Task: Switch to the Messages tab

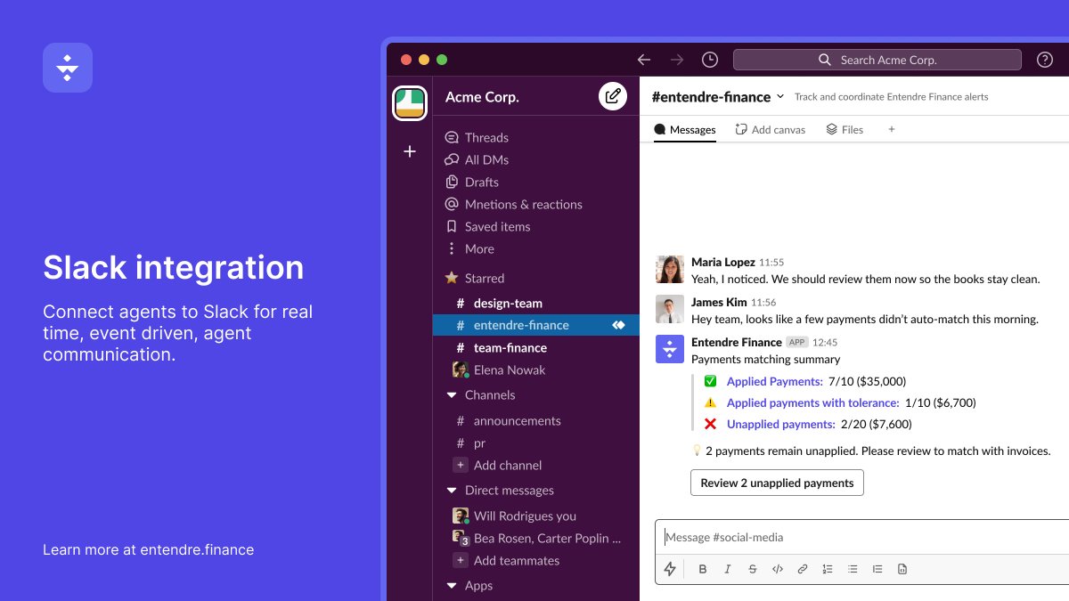Action: pyautogui.click(x=685, y=129)
